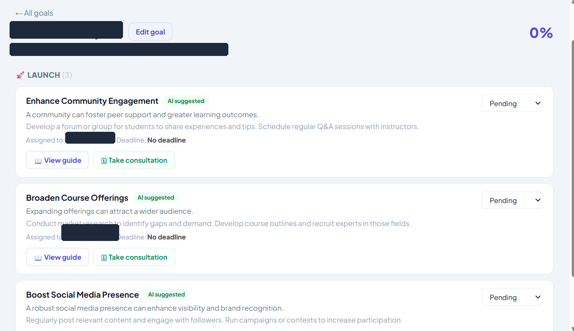Select the LAUNCH section heading

[x=44, y=75]
